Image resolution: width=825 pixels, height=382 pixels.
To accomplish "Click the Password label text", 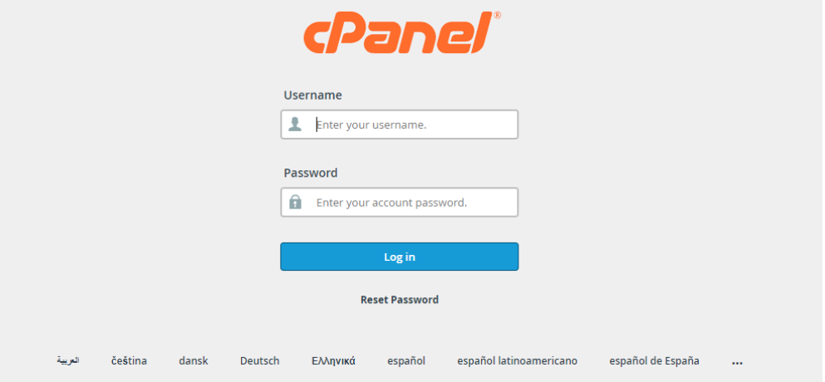I will click(x=311, y=173).
